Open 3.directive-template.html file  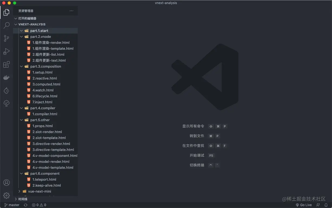pos(45,150)
